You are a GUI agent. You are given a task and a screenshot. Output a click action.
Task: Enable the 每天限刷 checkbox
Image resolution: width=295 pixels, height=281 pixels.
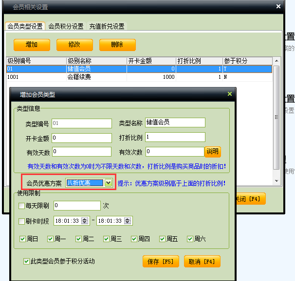21,206
